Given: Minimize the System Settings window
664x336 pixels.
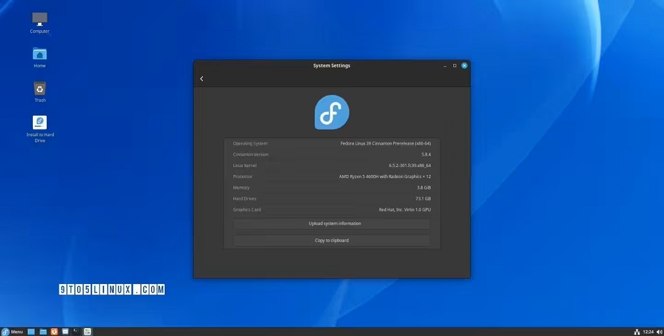Looking at the screenshot, I should click(x=445, y=66).
